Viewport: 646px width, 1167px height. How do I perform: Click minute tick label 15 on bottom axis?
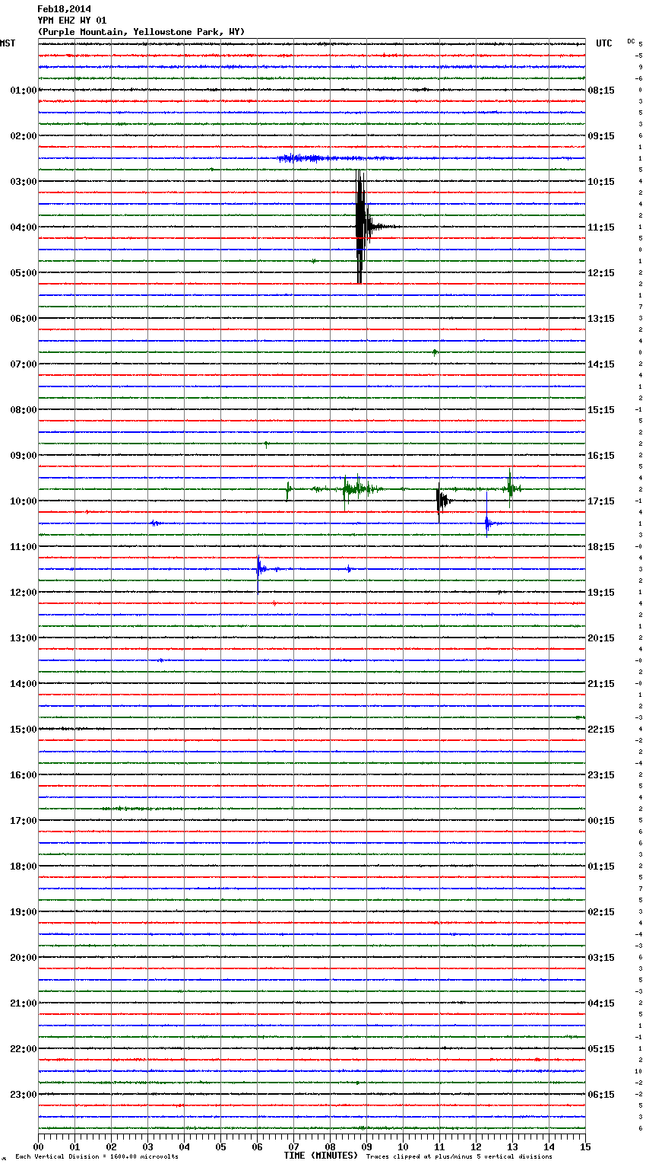(x=585, y=1146)
